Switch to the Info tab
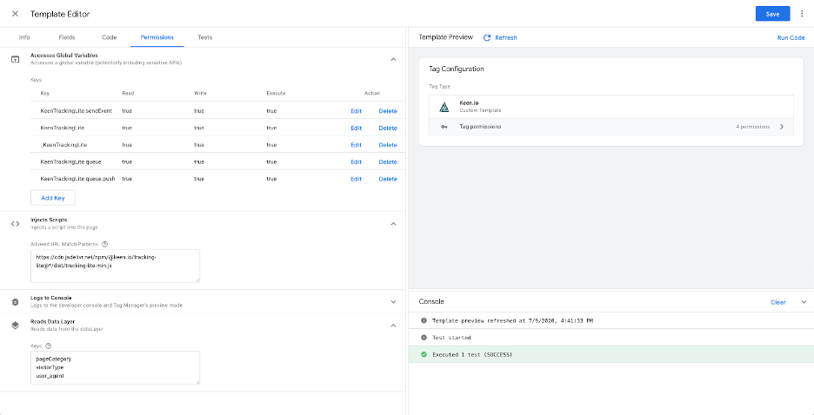Screen dimensions: 814x415 pos(24,37)
